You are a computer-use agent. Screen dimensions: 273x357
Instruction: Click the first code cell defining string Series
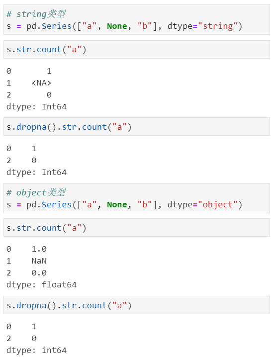pyautogui.click(x=137, y=20)
